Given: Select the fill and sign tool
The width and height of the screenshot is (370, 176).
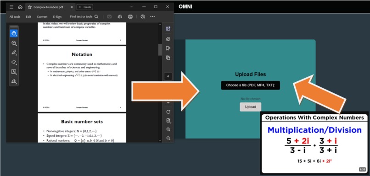Looking at the screenshot, I should pyautogui.click(x=14, y=81).
